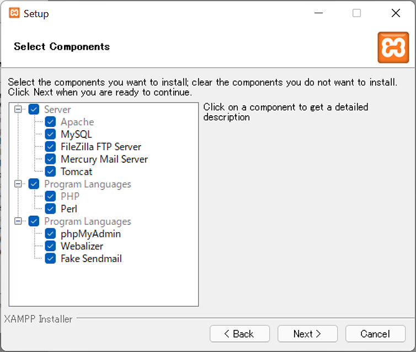The image size is (416, 352).
Task: Uncheck the Fake Sendmail checkbox
Action: pyautogui.click(x=51, y=259)
